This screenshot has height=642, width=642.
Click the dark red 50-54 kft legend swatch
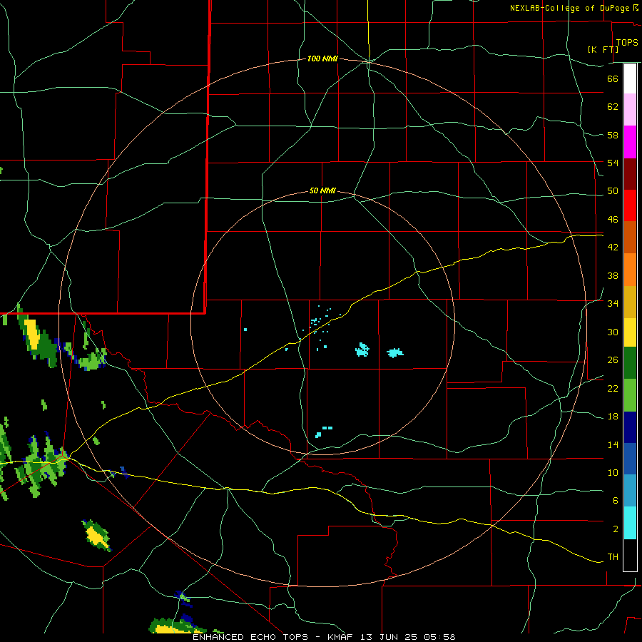click(630, 174)
